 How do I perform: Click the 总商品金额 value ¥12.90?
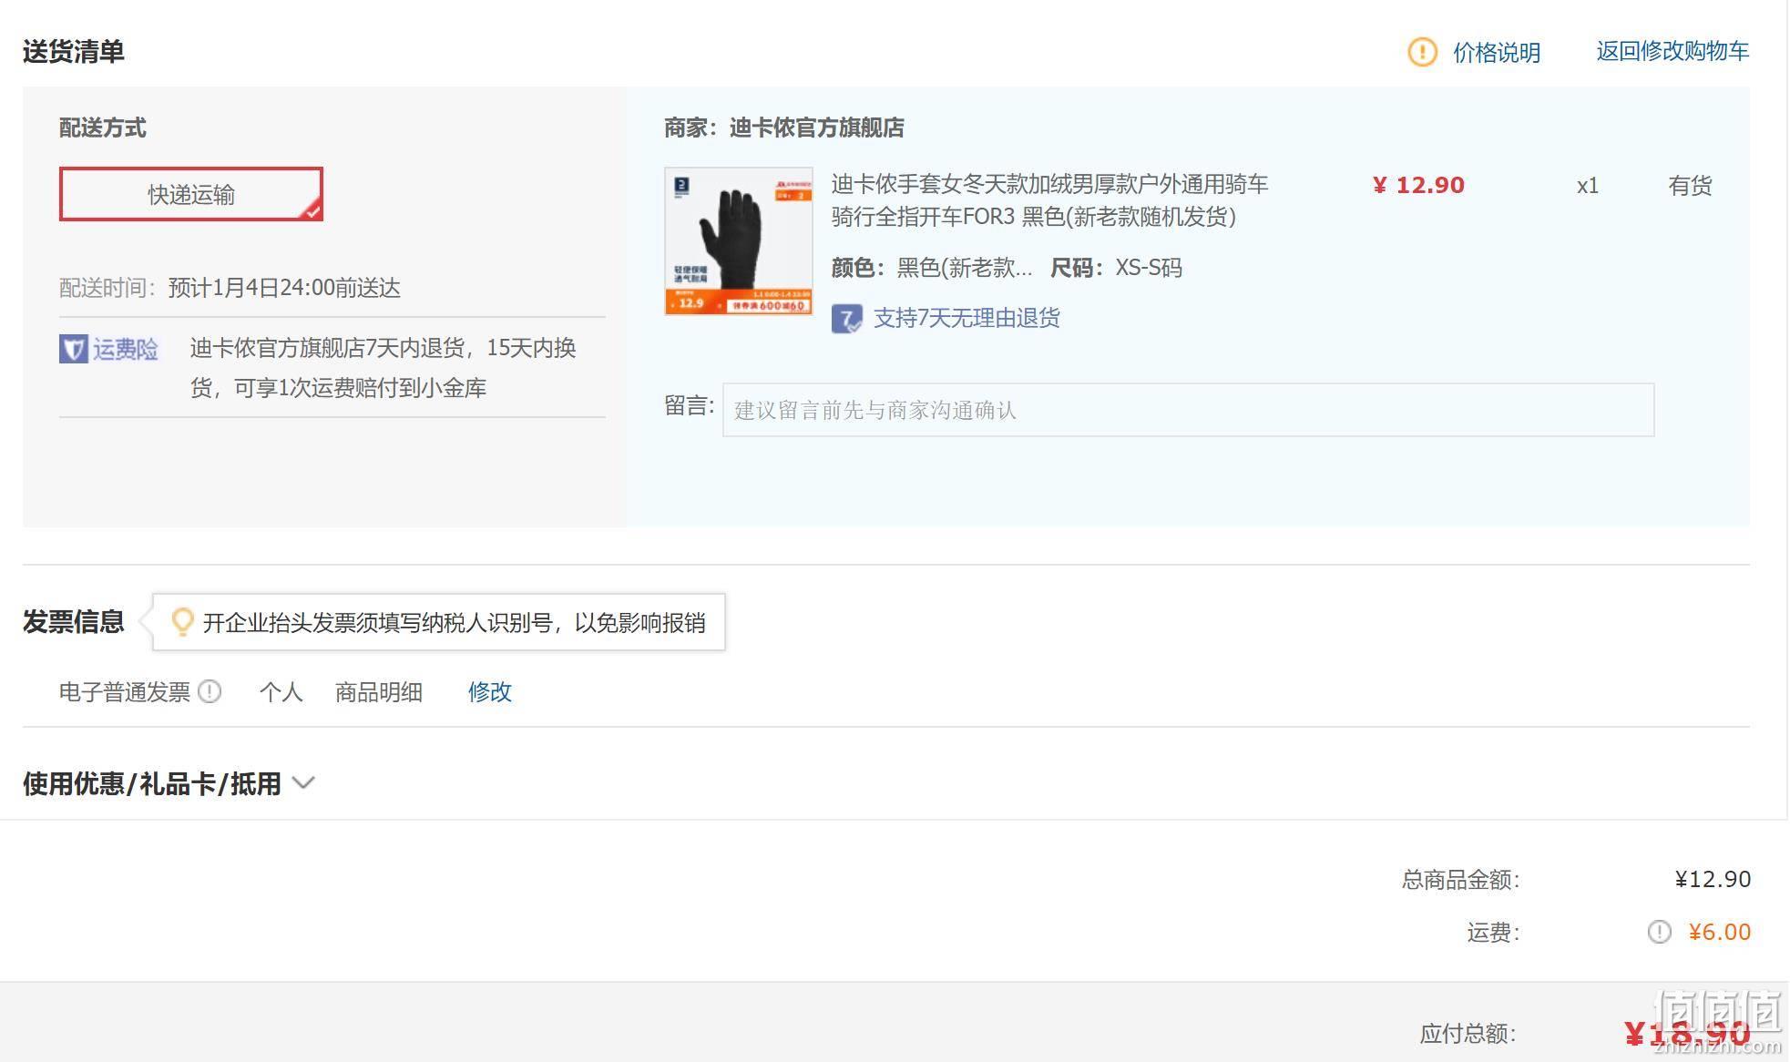(x=1713, y=879)
